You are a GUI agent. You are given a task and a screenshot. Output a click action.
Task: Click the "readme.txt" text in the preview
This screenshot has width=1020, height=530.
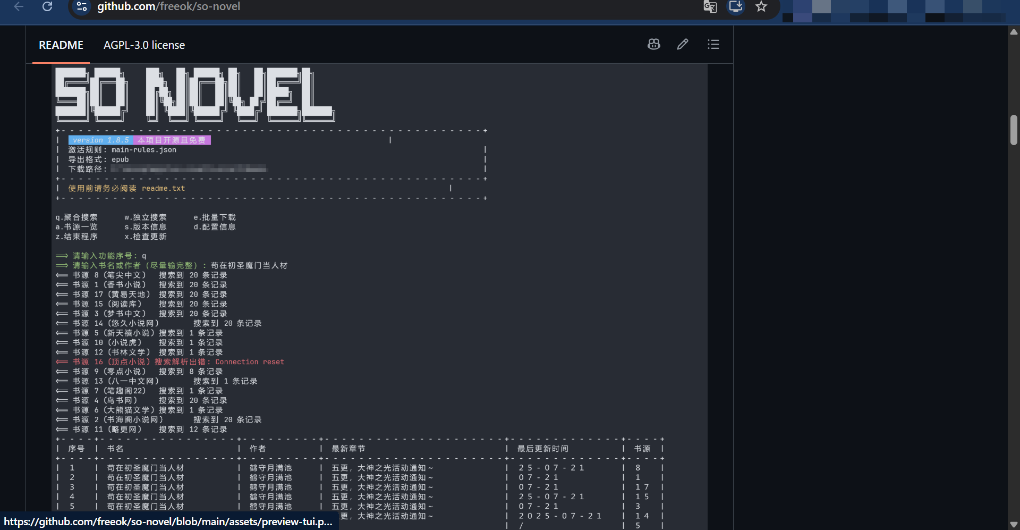pyautogui.click(x=164, y=189)
